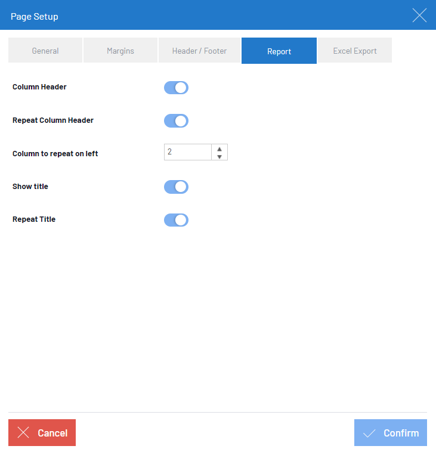
Task: Click the Column to repeat on left label
Action: click(x=55, y=154)
